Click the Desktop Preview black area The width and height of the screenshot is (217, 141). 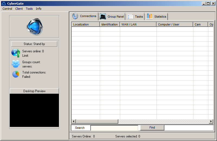pyautogui.click(x=34, y=110)
